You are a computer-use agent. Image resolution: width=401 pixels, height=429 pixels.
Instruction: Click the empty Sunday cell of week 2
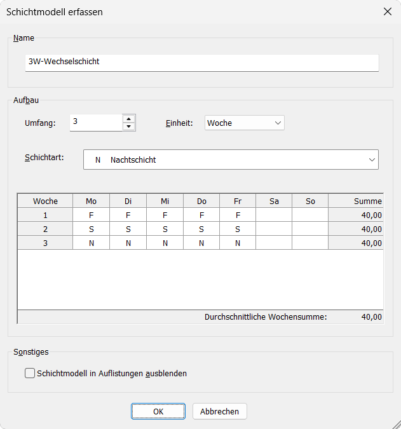[310, 229]
